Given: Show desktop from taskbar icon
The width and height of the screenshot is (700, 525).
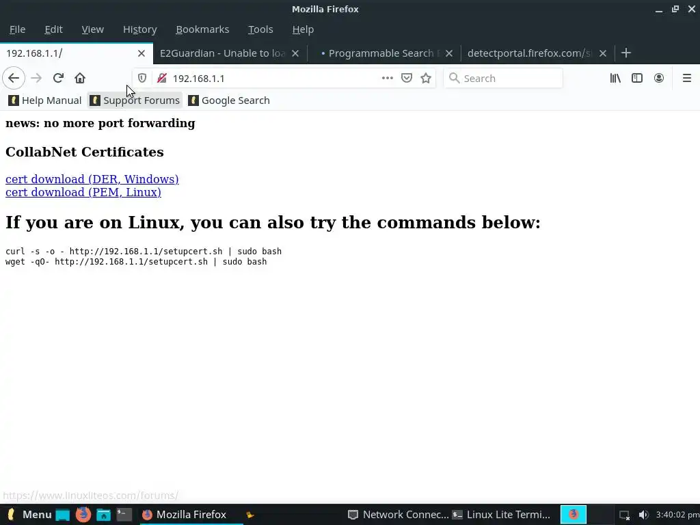Looking at the screenshot, I should tap(62, 515).
